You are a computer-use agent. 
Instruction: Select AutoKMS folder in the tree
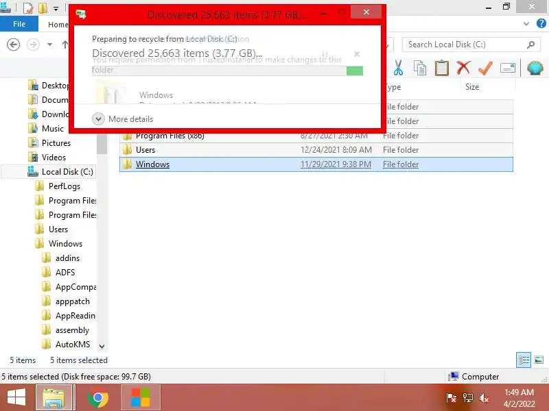click(66, 345)
